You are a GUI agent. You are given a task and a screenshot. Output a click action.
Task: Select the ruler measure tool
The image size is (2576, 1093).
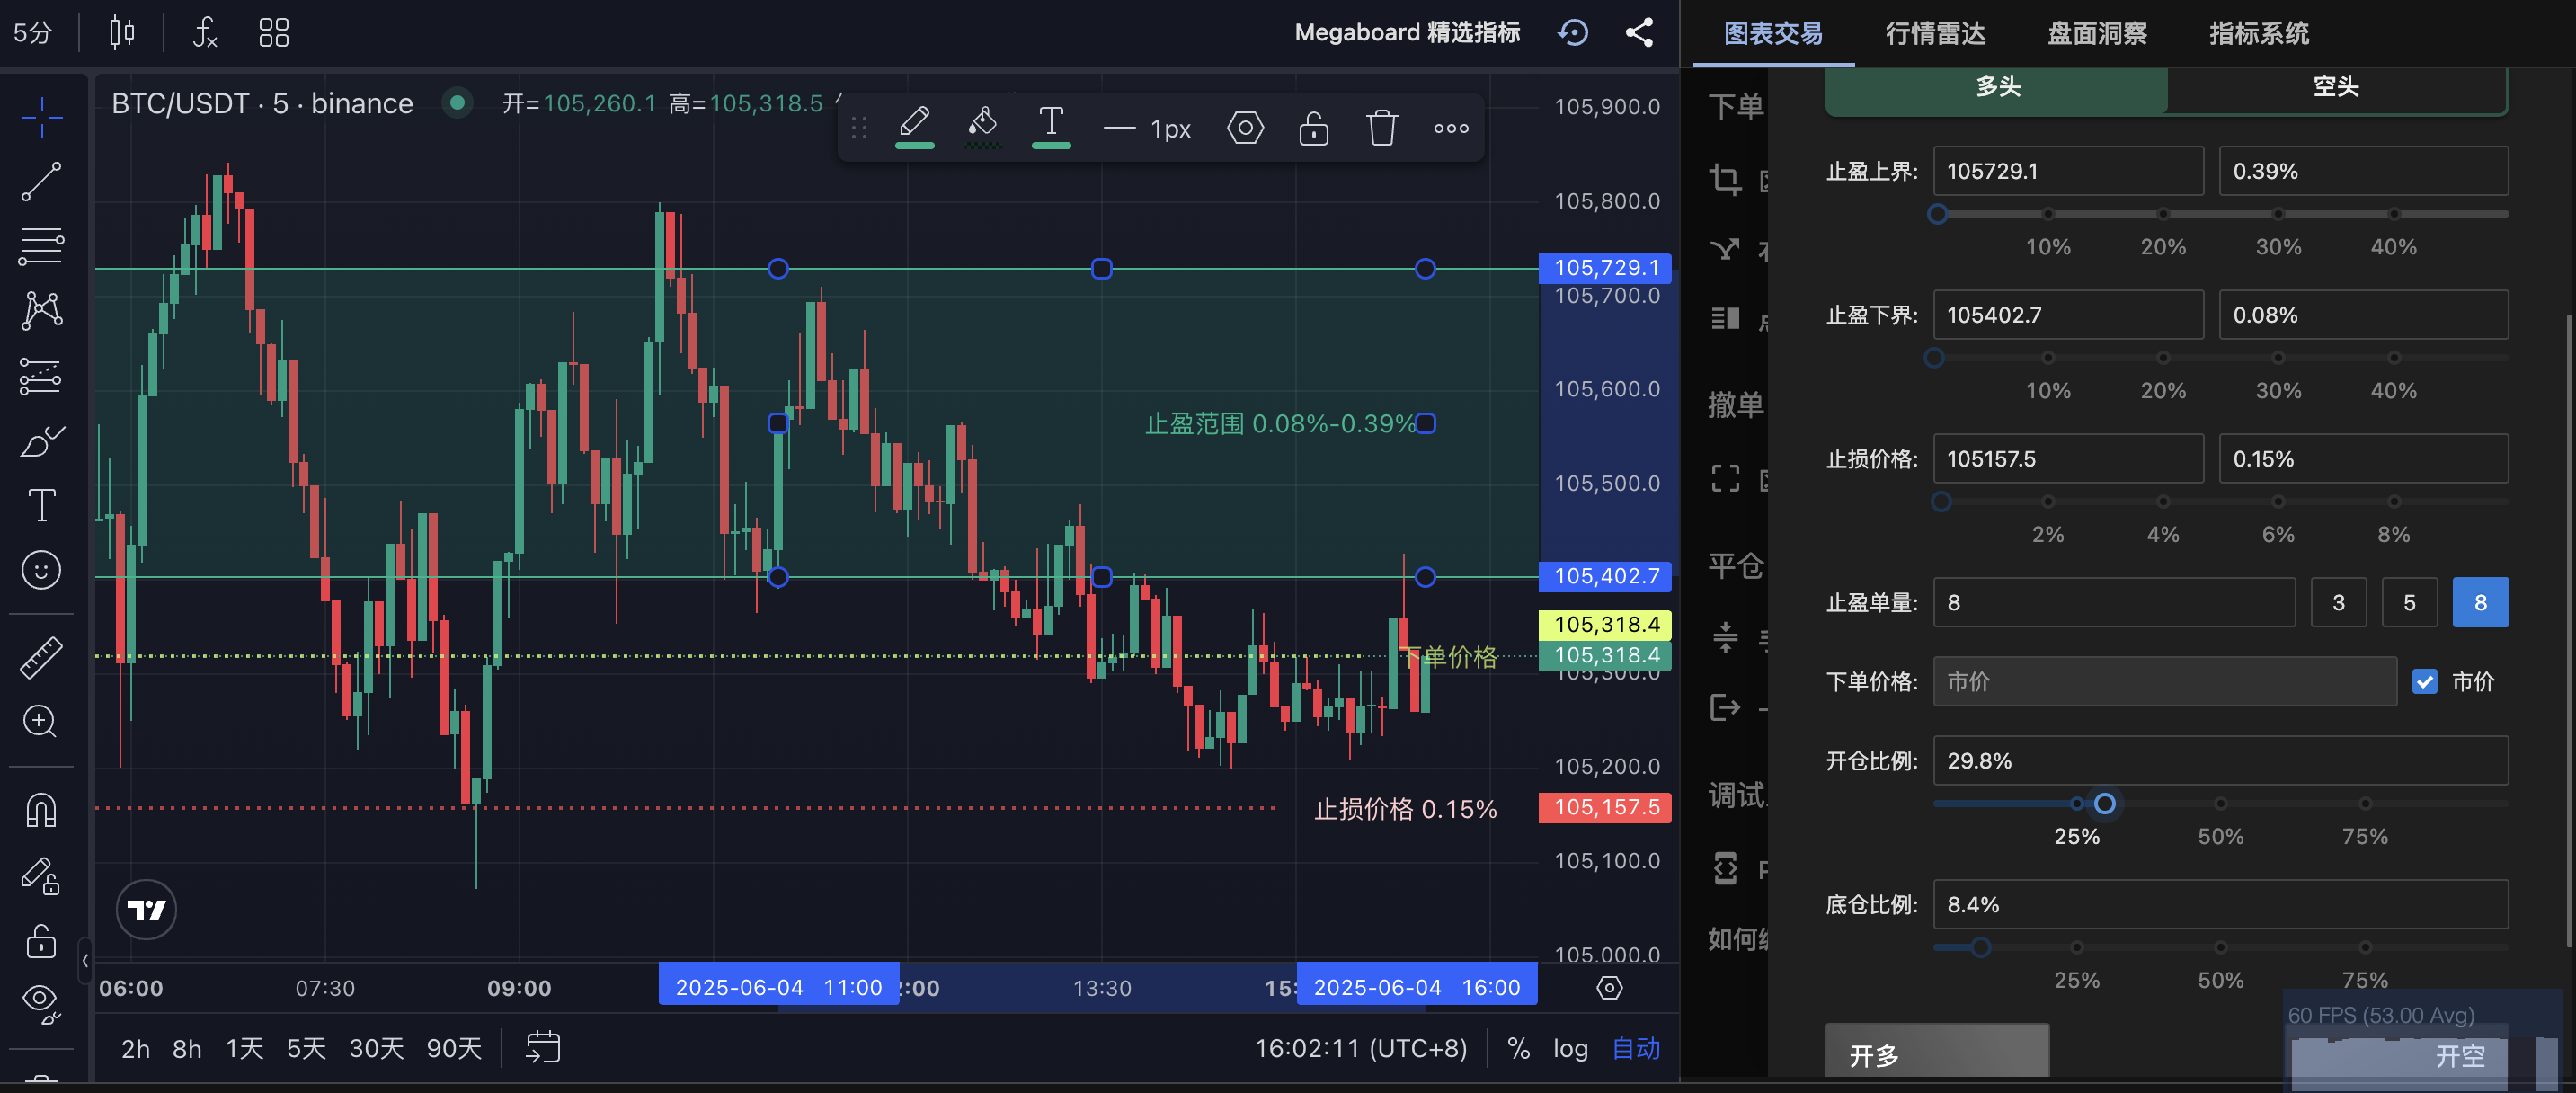coord(41,657)
